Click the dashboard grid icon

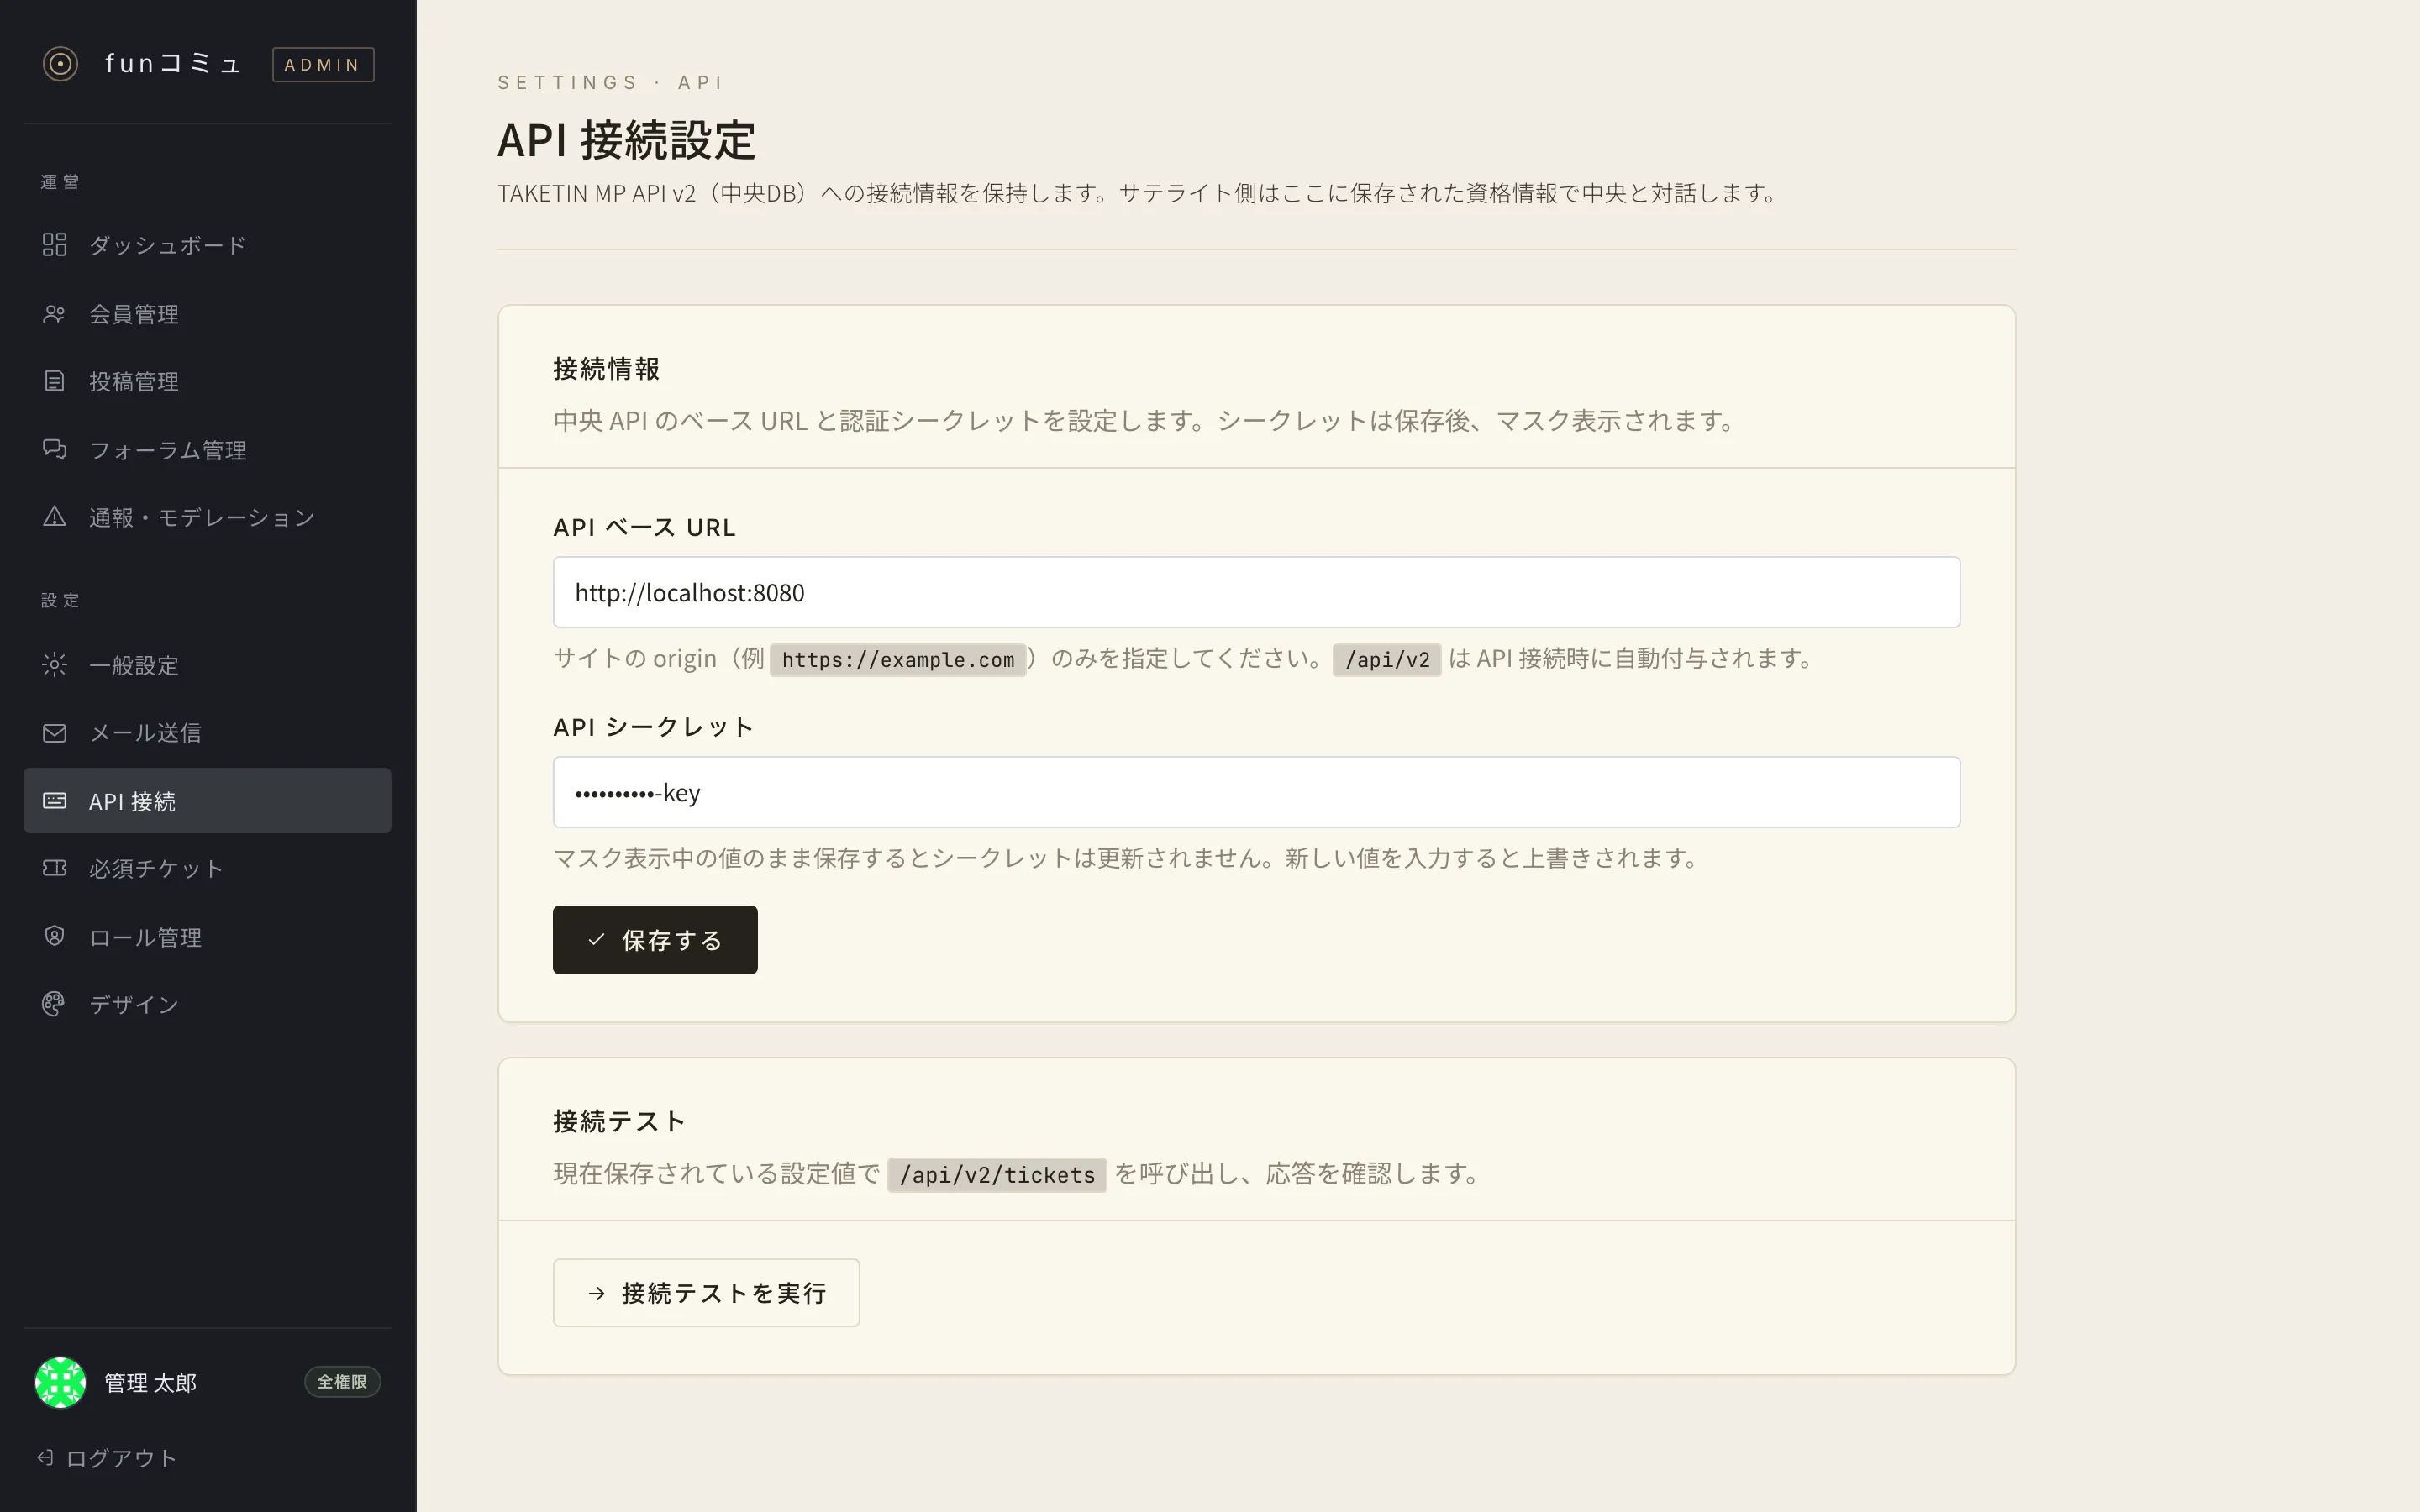coord(54,245)
